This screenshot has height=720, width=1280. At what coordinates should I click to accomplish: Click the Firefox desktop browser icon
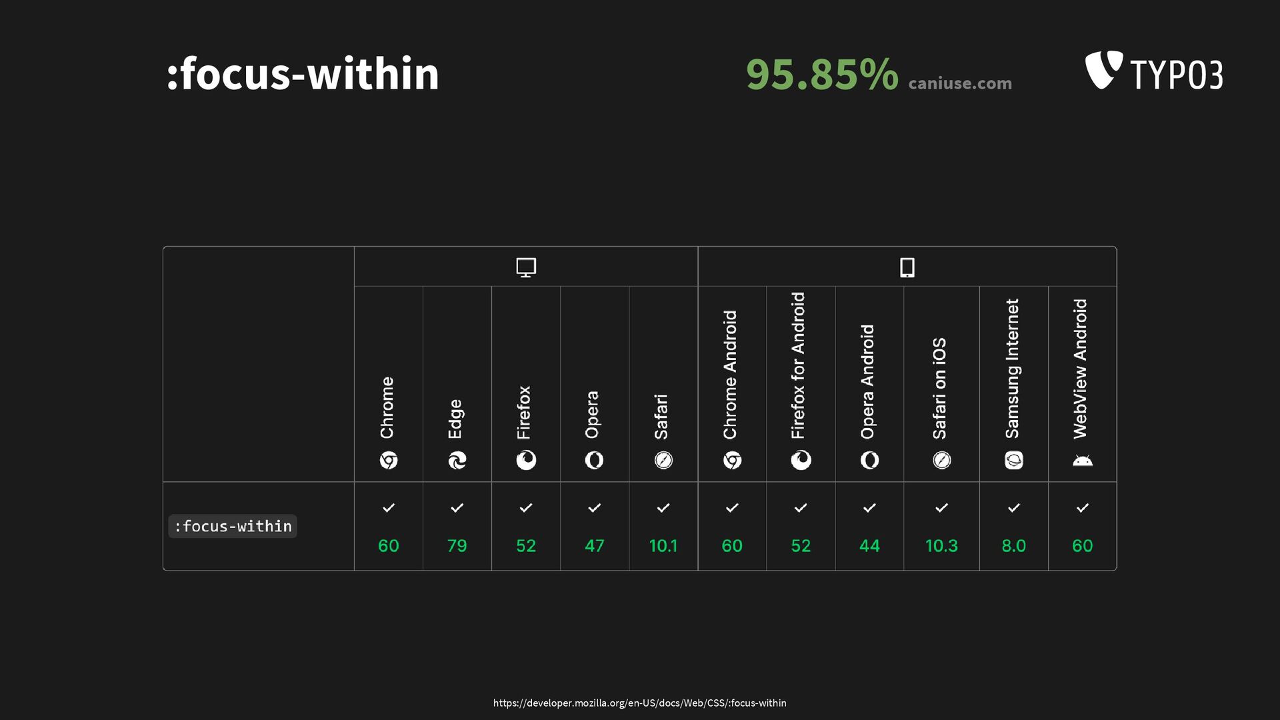coord(526,460)
